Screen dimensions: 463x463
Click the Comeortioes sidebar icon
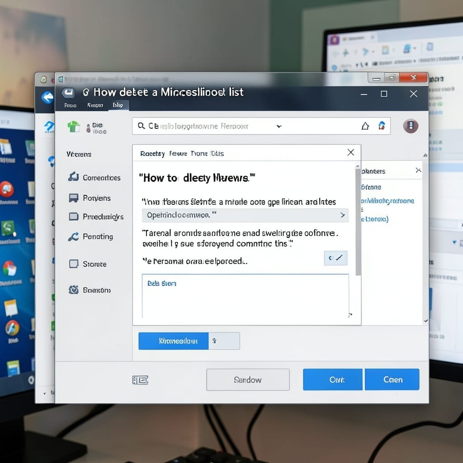[x=74, y=177]
